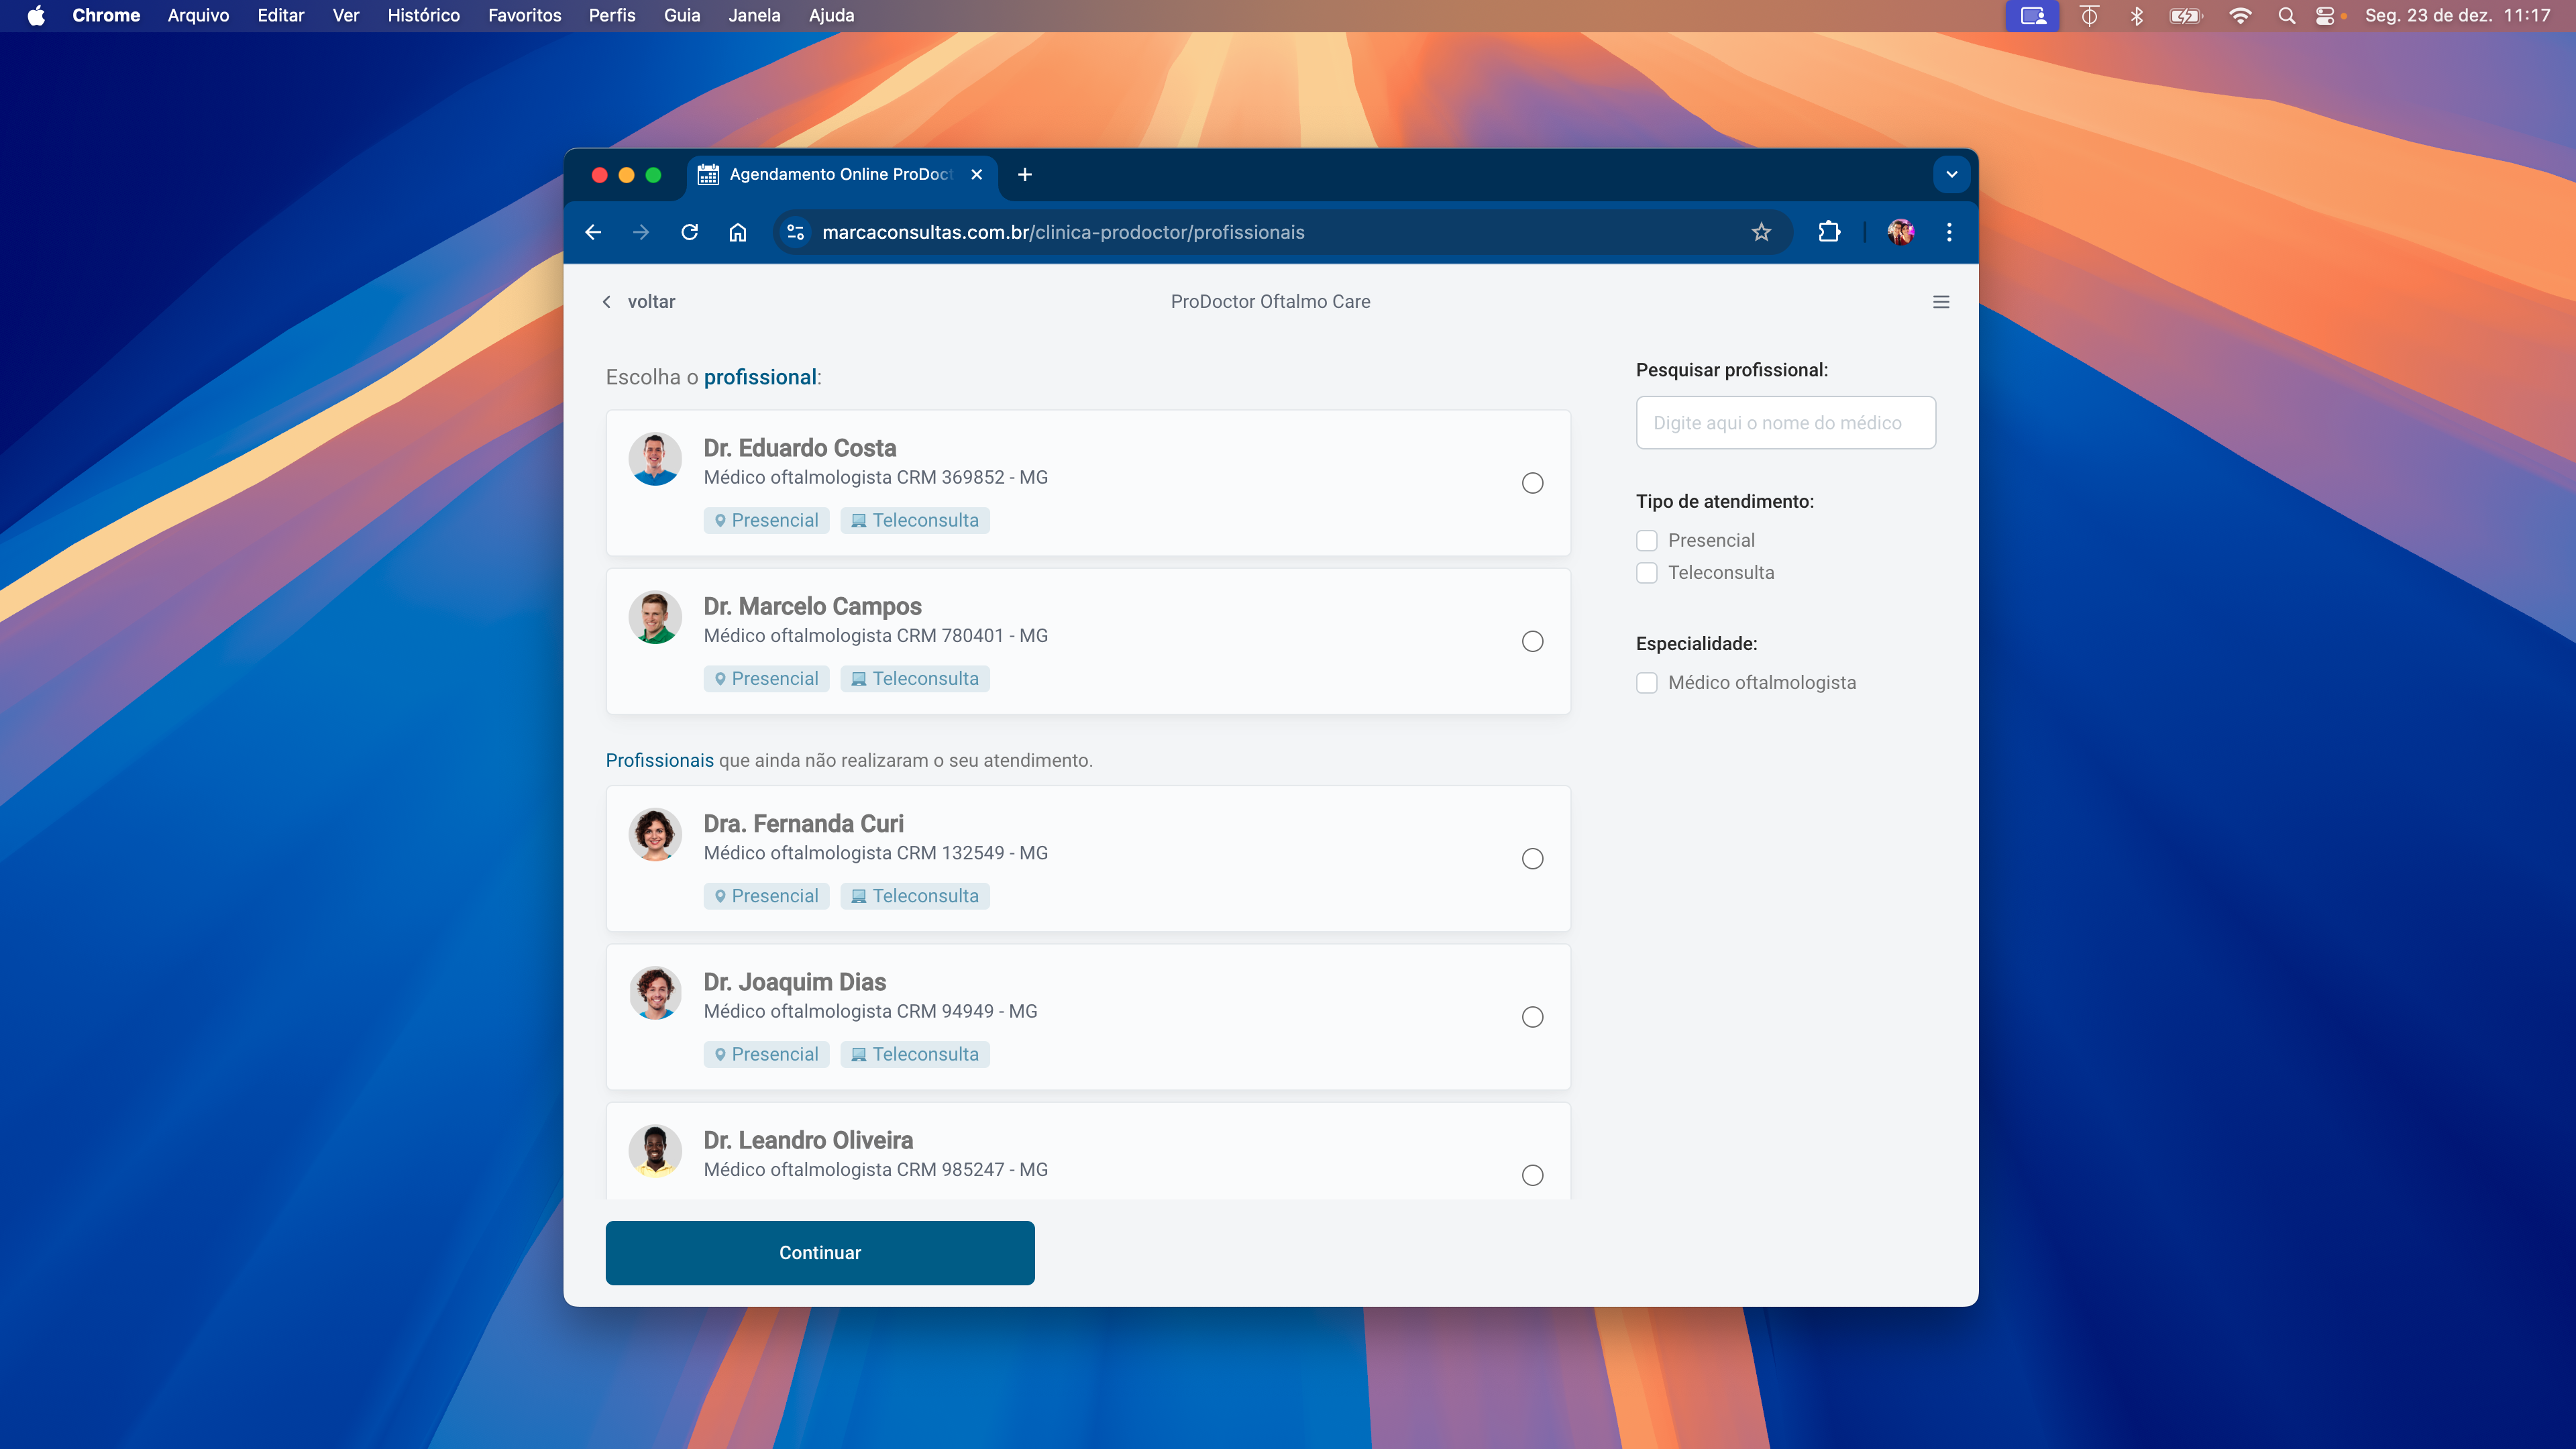
Task: Reload the page with the refresh icon
Action: click(689, 232)
